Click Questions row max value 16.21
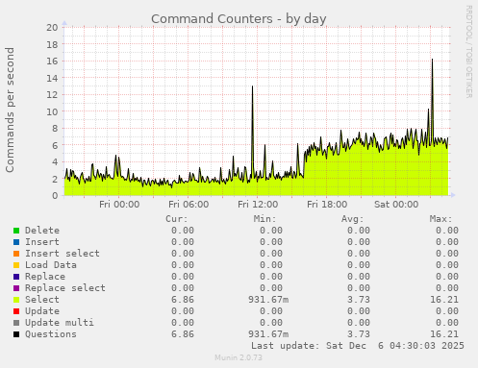The height and width of the screenshot is (368, 478). click(x=444, y=334)
